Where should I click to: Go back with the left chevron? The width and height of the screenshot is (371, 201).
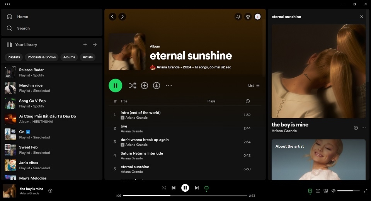tap(112, 17)
